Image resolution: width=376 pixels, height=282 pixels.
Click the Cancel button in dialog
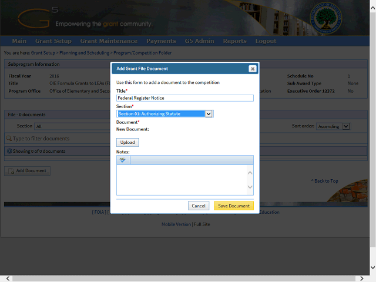coord(199,206)
